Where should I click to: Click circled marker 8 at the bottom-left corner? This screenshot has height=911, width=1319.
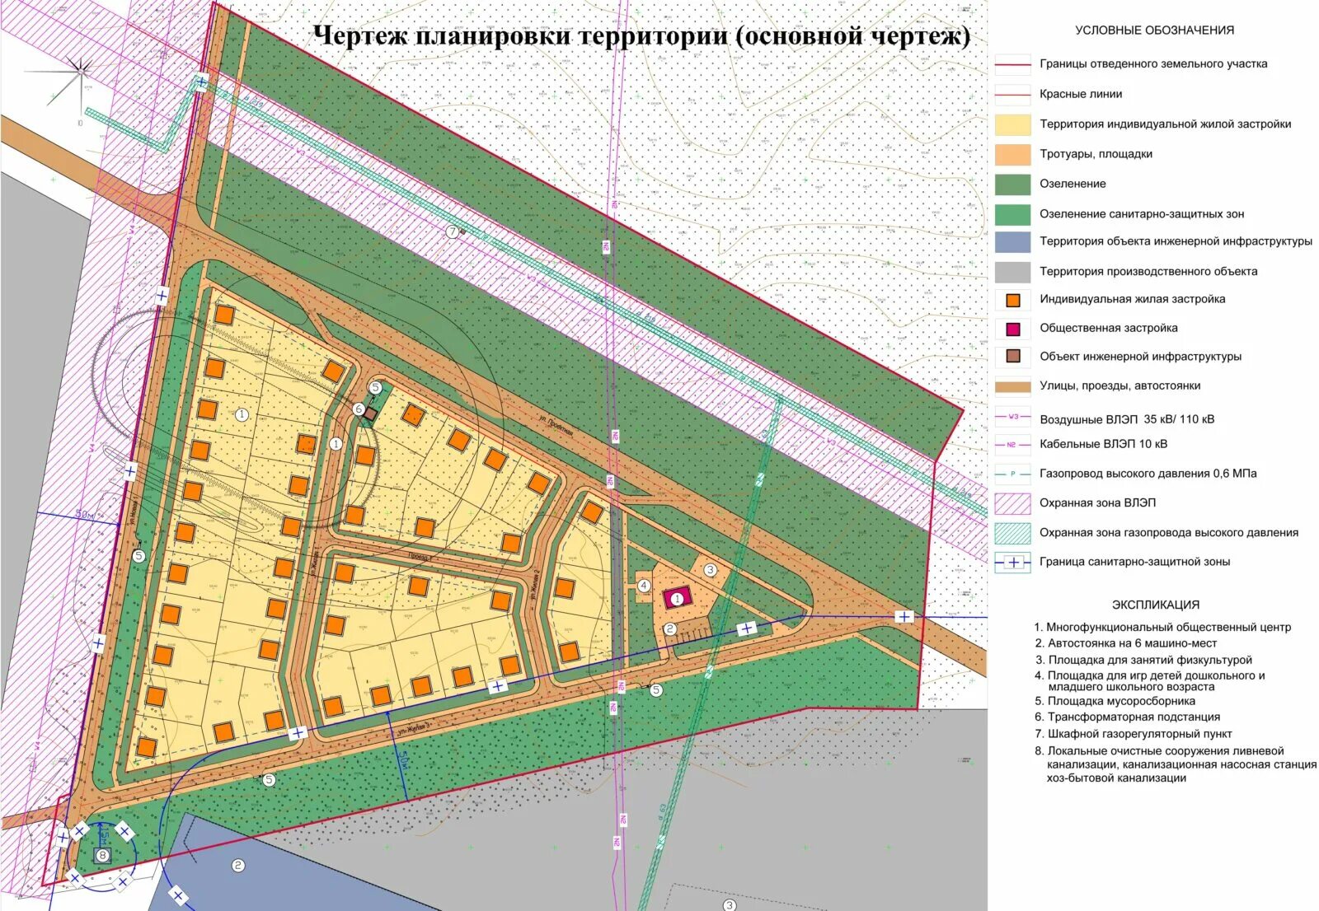[x=103, y=855]
